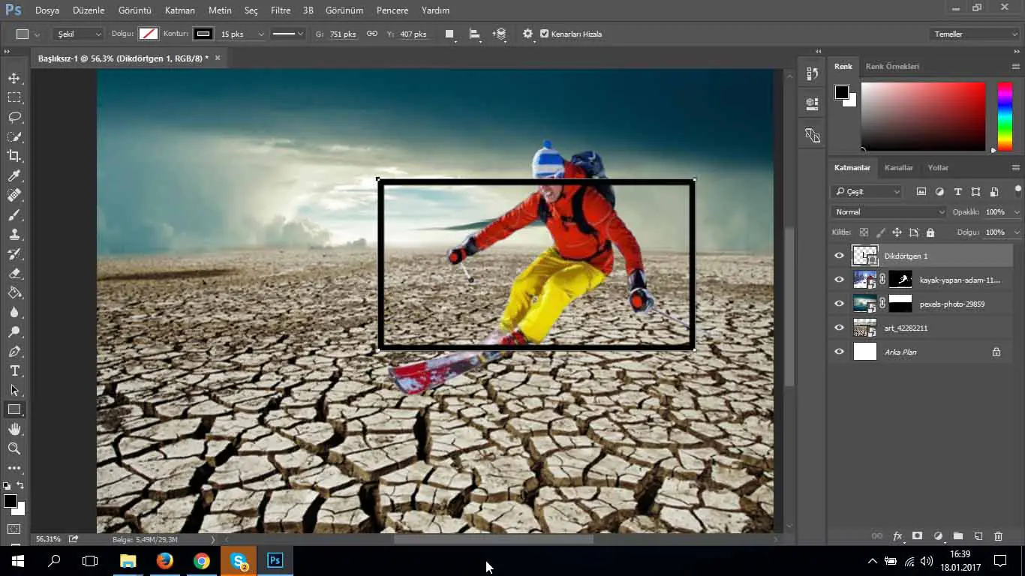Select the Move tool
Viewport: 1025px width, 576px height.
click(14, 78)
